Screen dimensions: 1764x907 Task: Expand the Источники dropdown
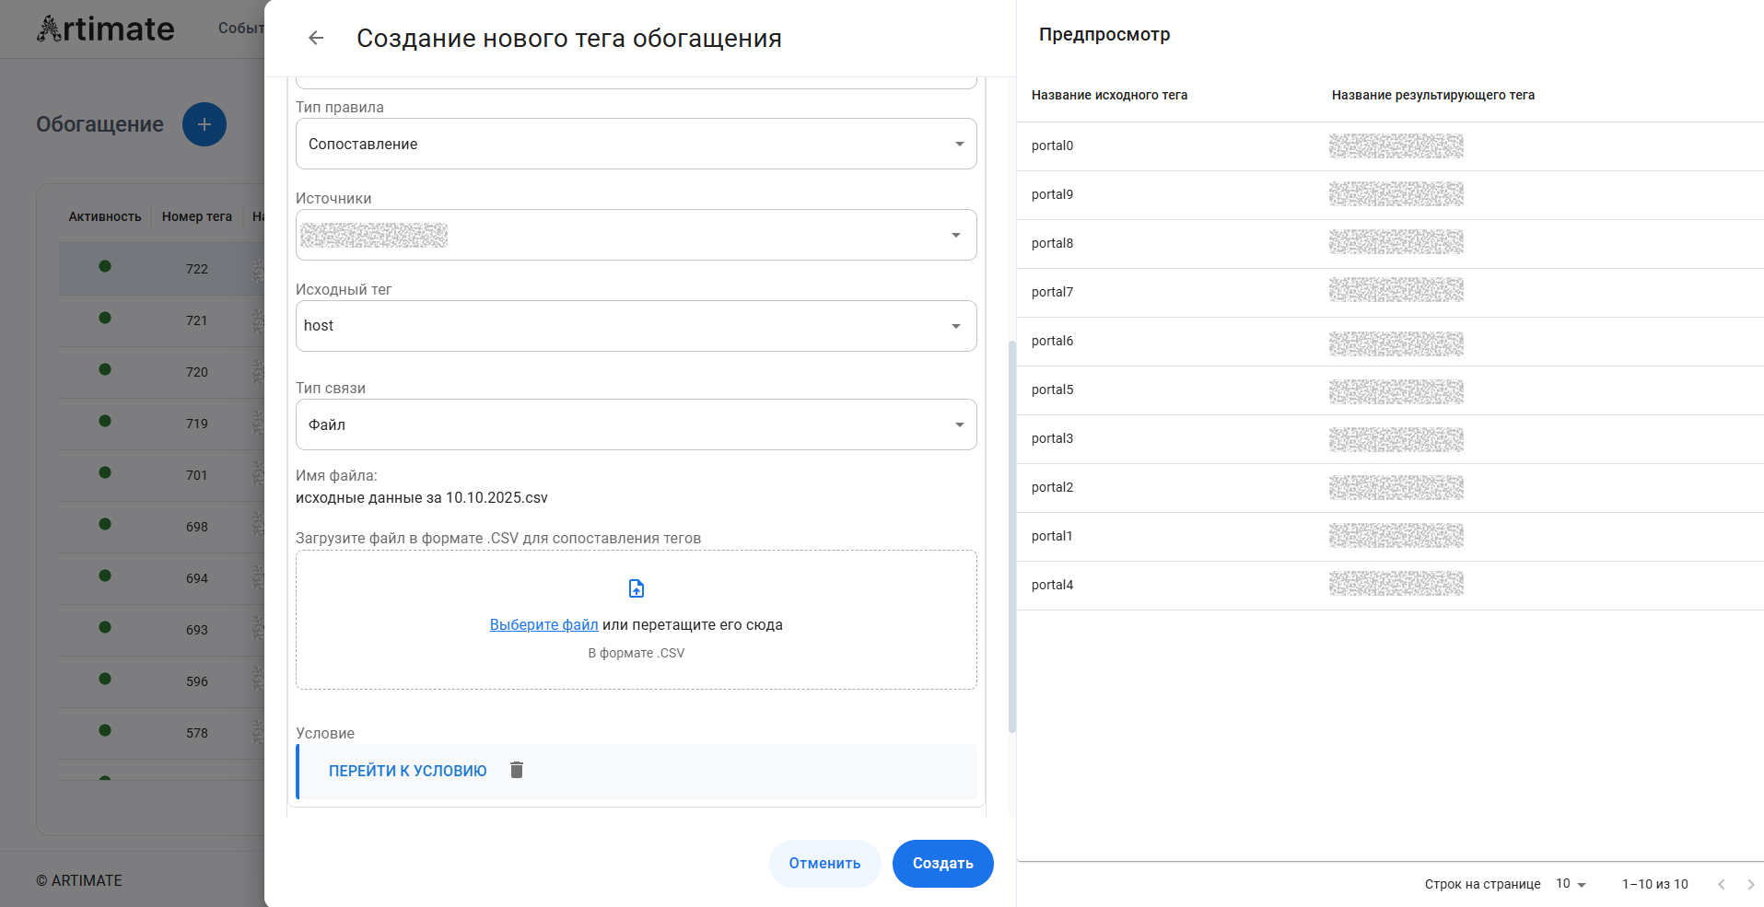[x=636, y=235]
